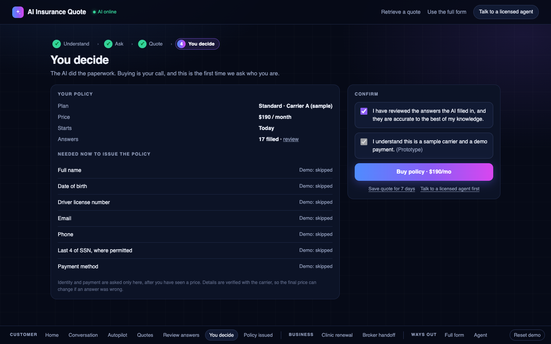
Task: Select the You decide step pill
Action: point(197,44)
